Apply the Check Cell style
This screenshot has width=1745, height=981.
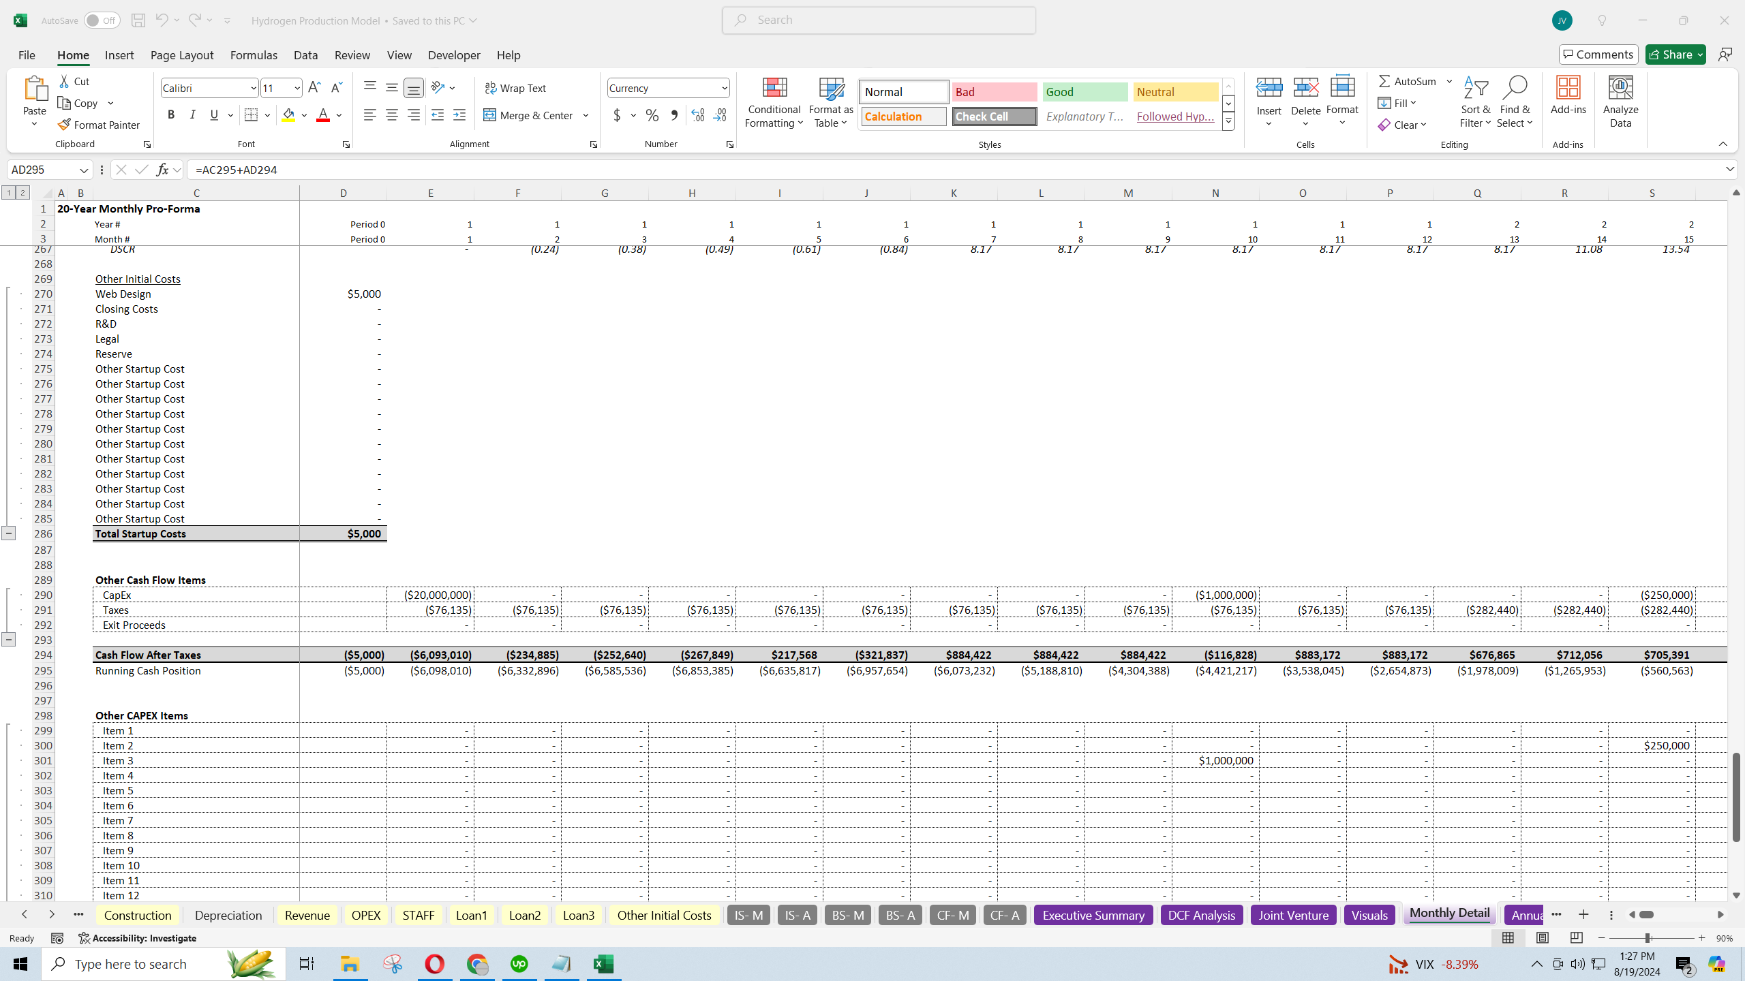(x=994, y=116)
